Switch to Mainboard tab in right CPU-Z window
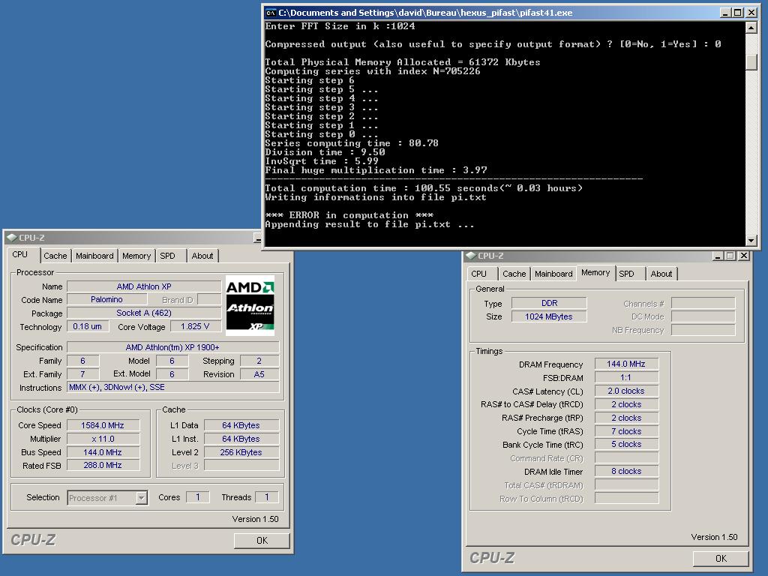768x576 pixels. click(x=553, y=274)
